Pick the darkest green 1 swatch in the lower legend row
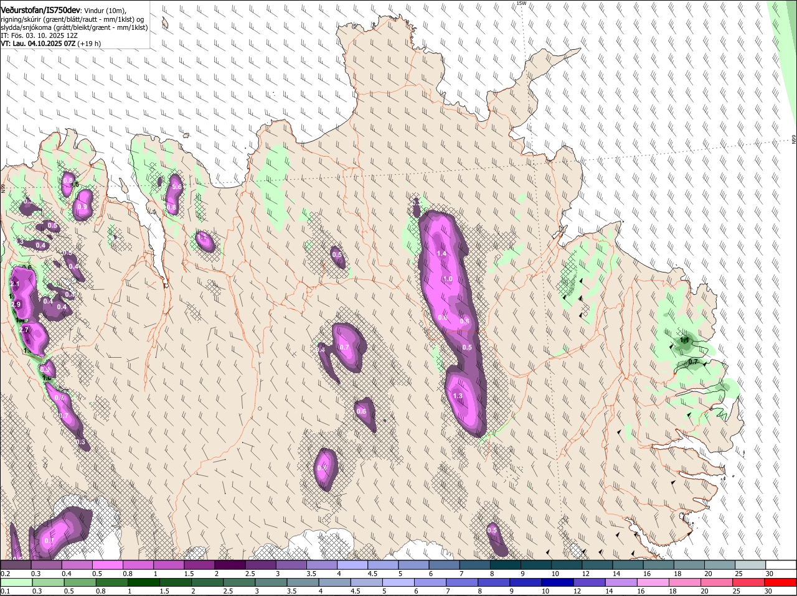This screenshot has width=797, height=596. 144,582
